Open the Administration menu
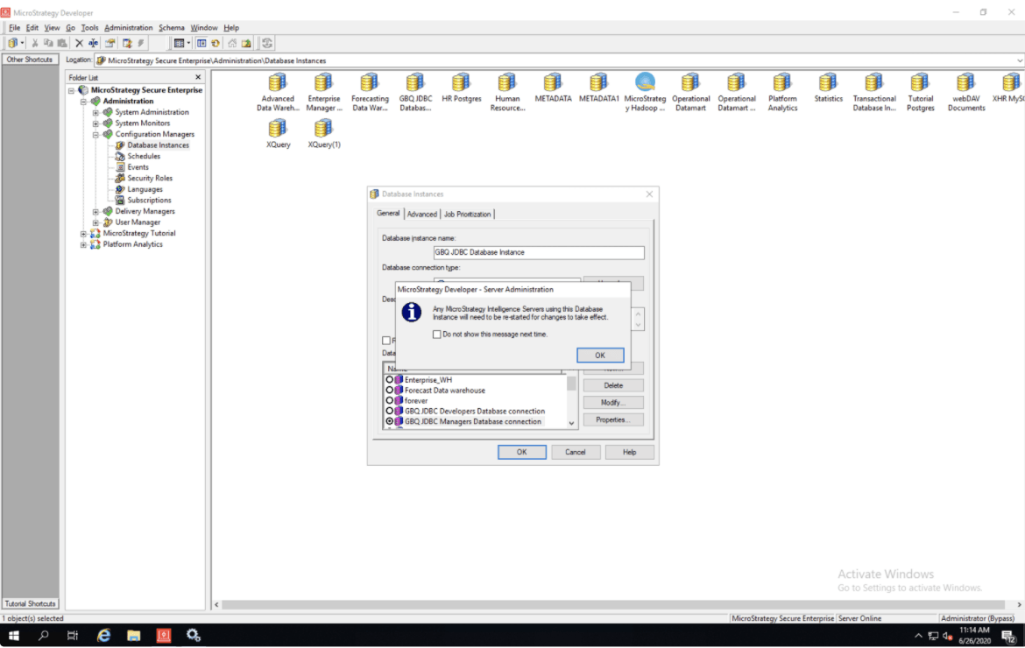Screen dimensions: 1025x648 (128, 28)
